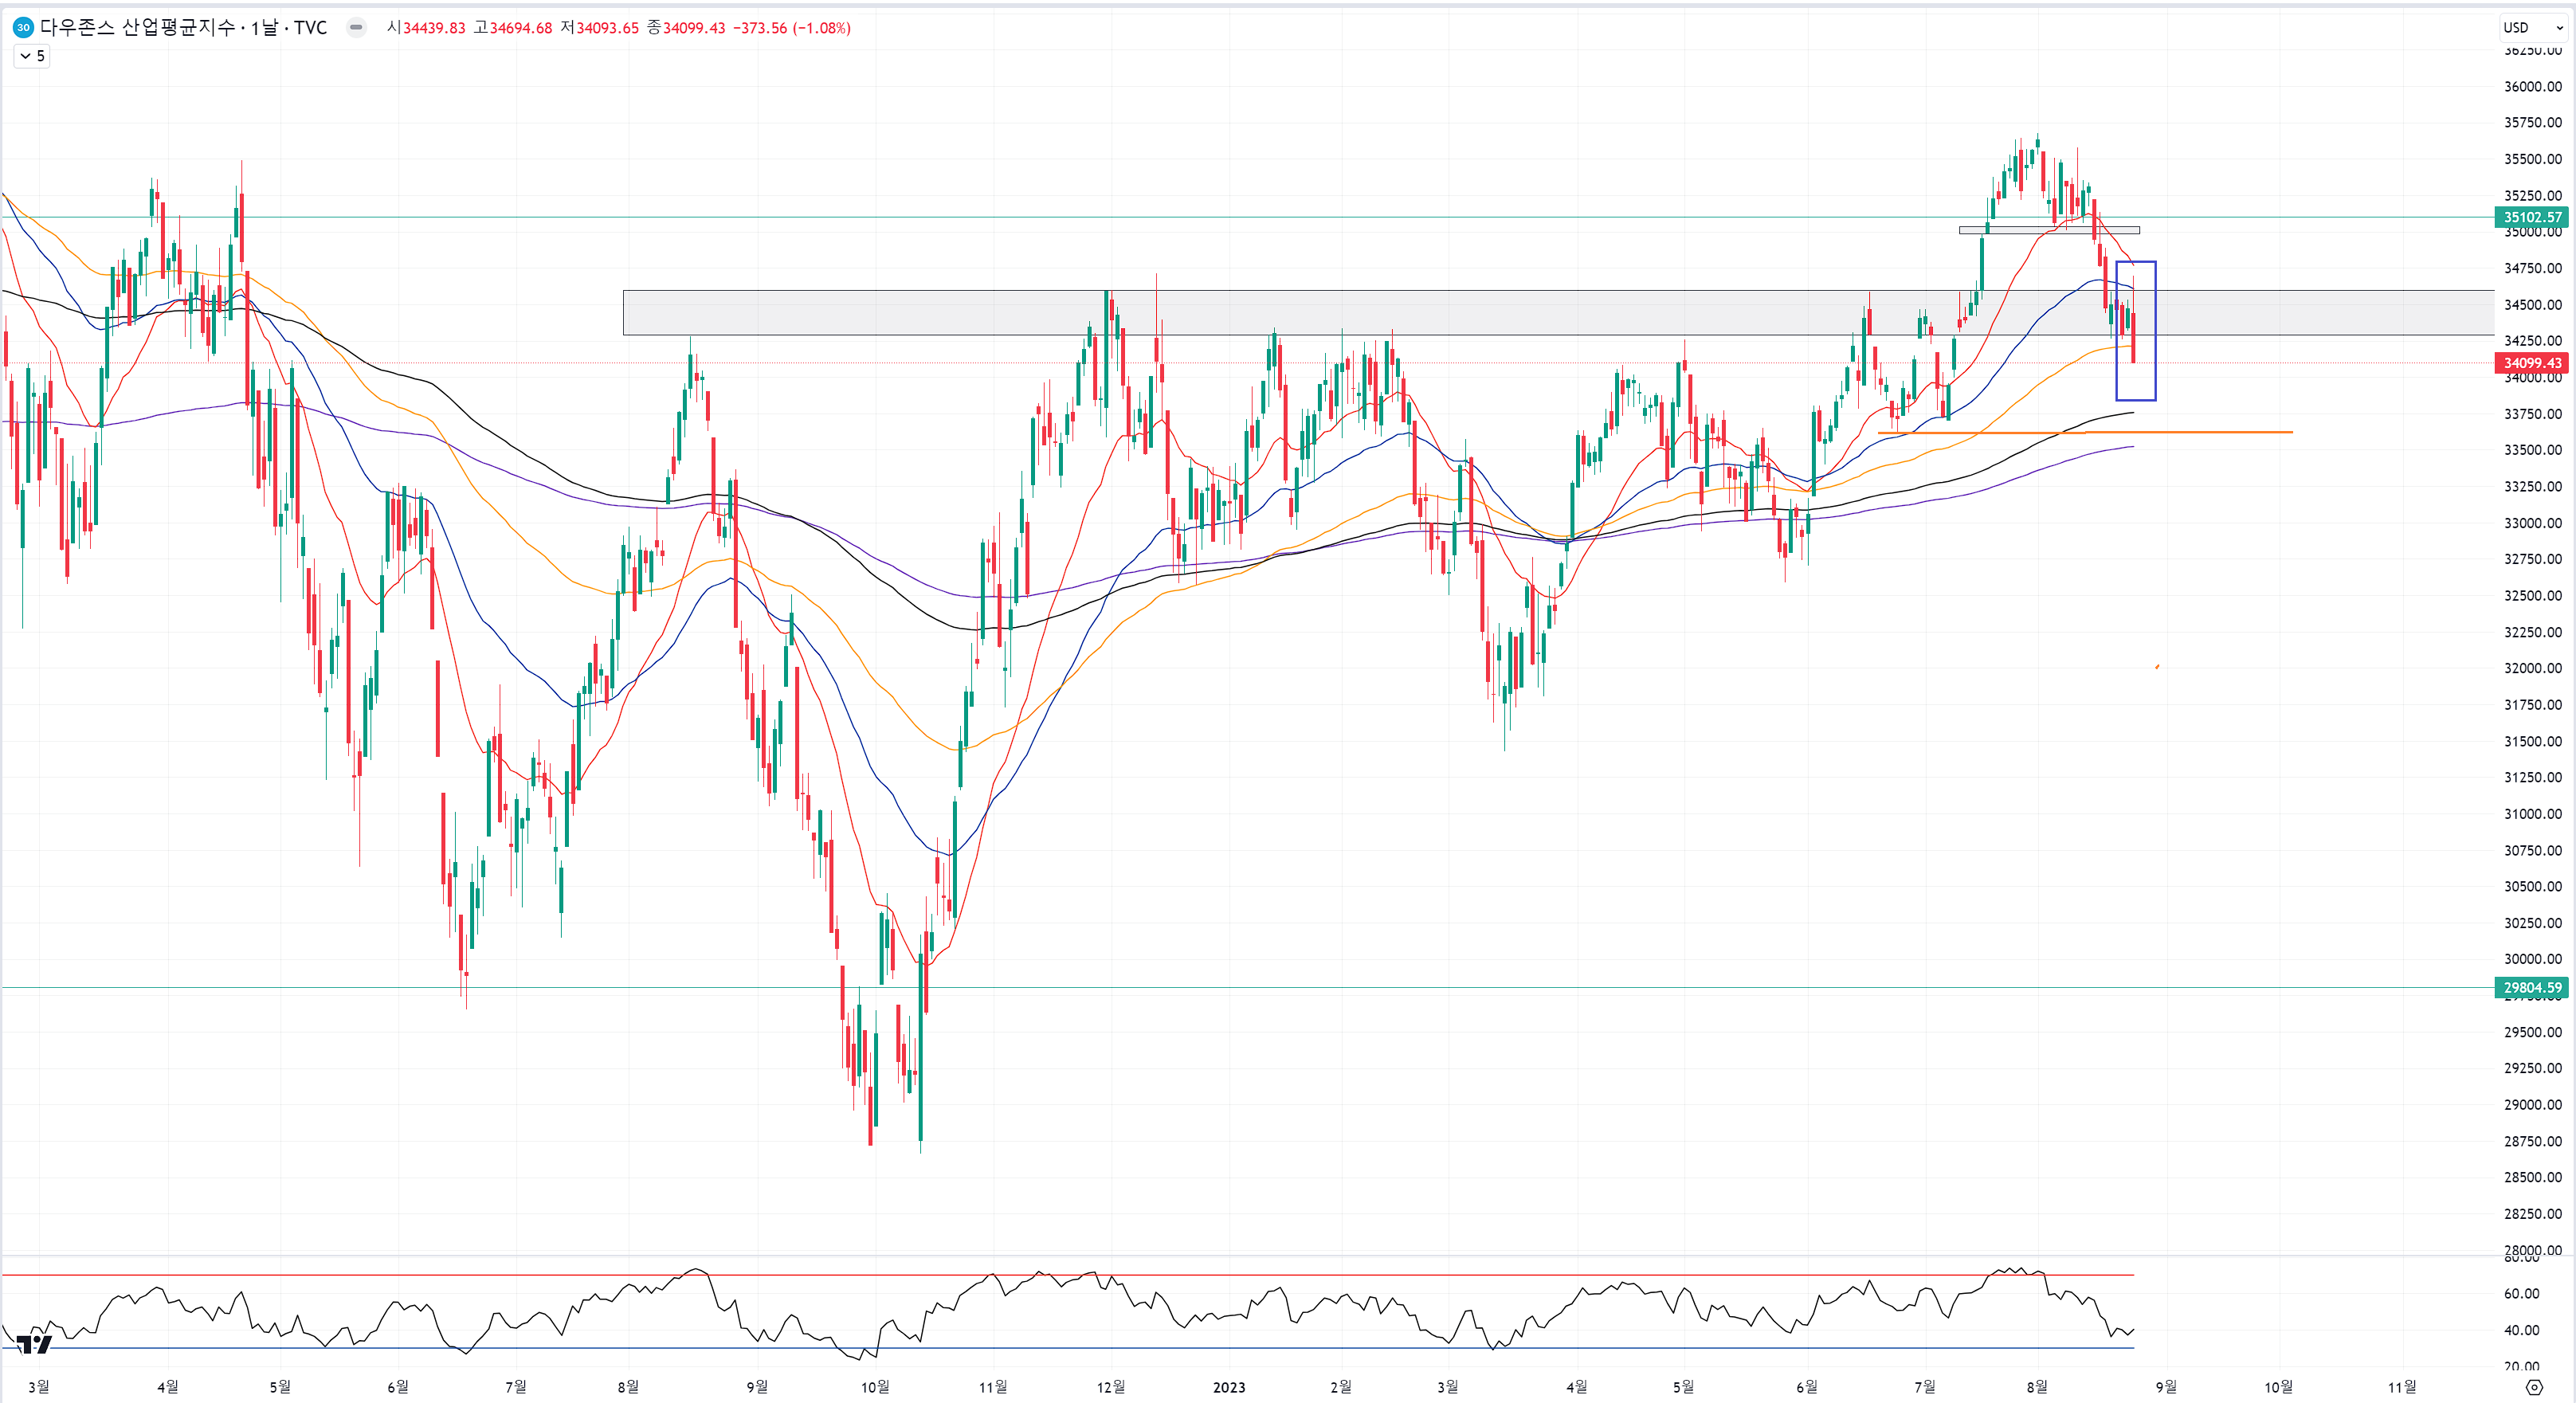The height and width of the screenshot is (1403, 2576).
Task: Open the USD currency dropdown
Action: pos(2532,28)
